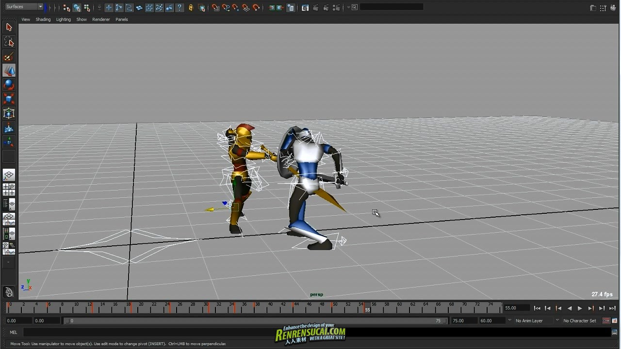Start IPR render
The width and height of the screenshot is (621, 349).
tap(326, 8)
